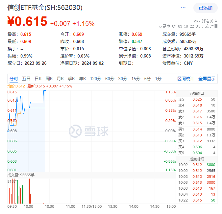Select the 卖3 order row at 0.617
Image resolution: width=222 pixels, height=214 pixels.
[x=197, y=111]
